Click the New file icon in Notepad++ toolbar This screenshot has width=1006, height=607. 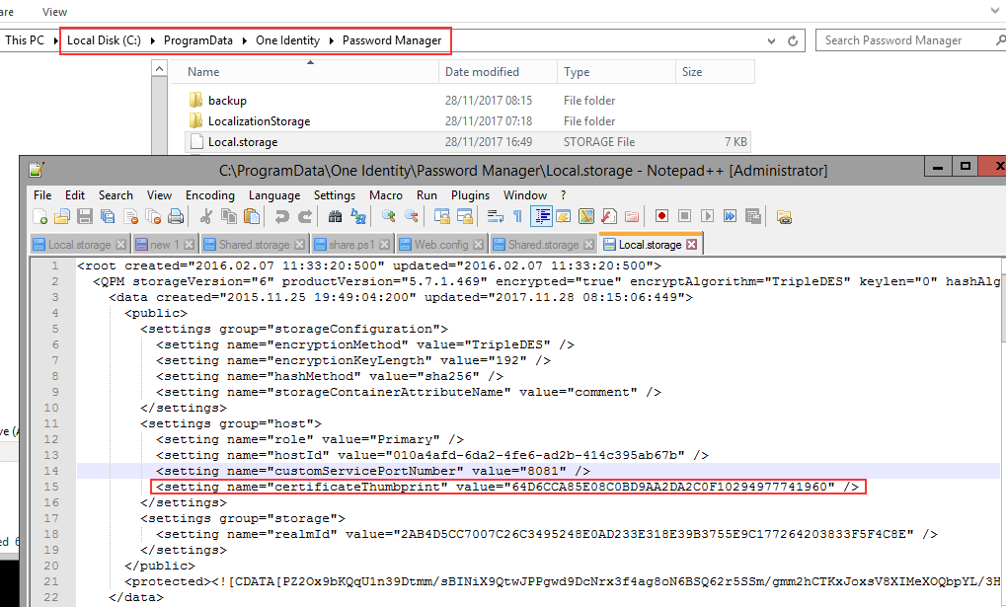39,216
